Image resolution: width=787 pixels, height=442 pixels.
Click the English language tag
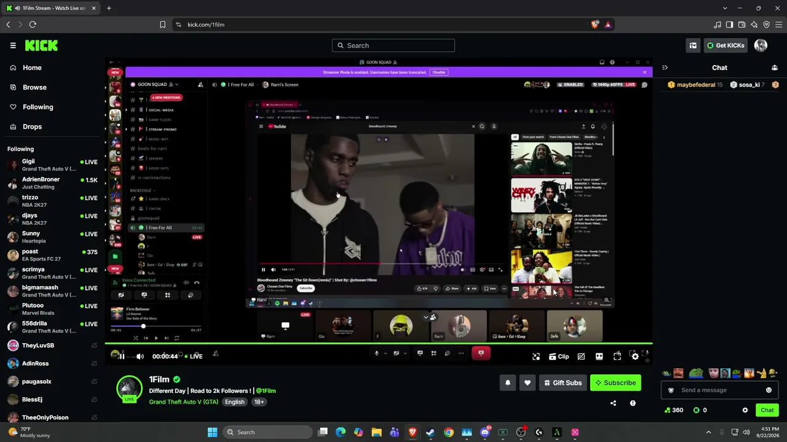coord(234,402)
